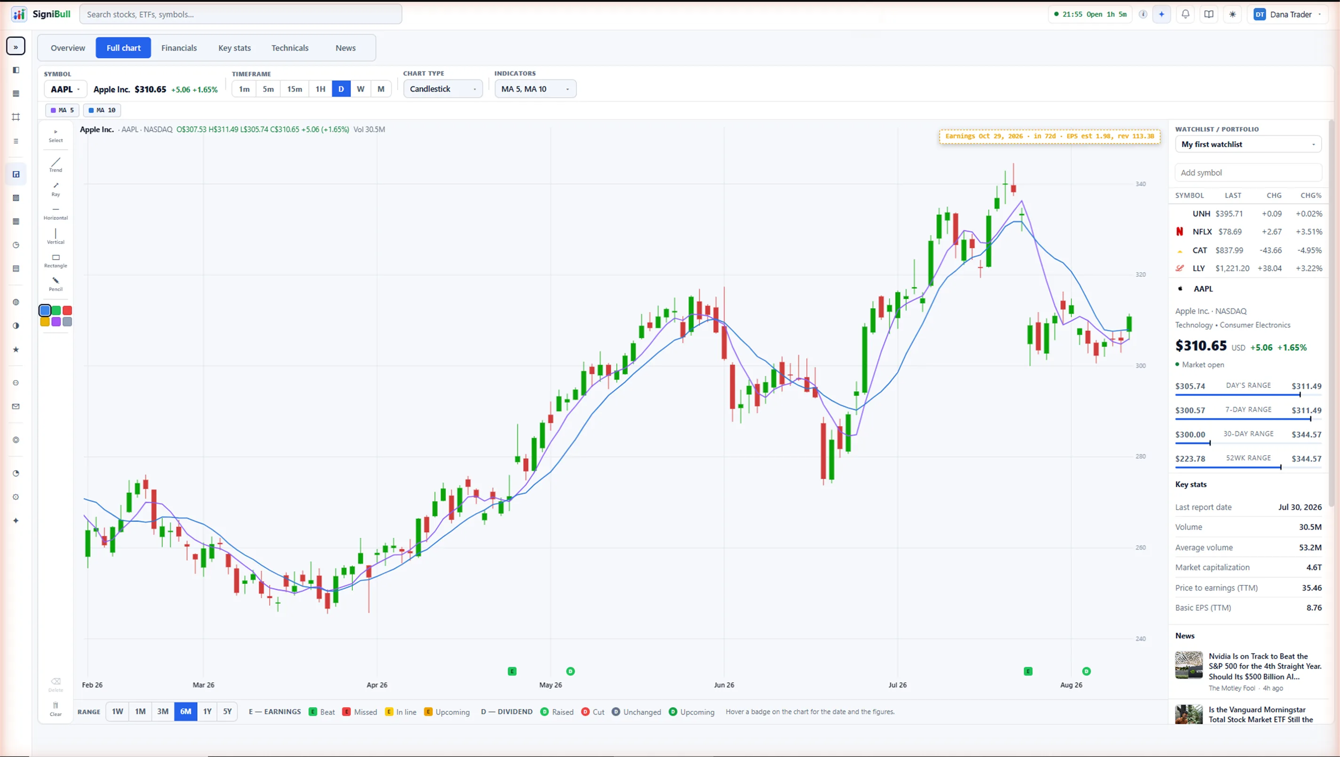Open the Key stats tab

click(235, 48)
